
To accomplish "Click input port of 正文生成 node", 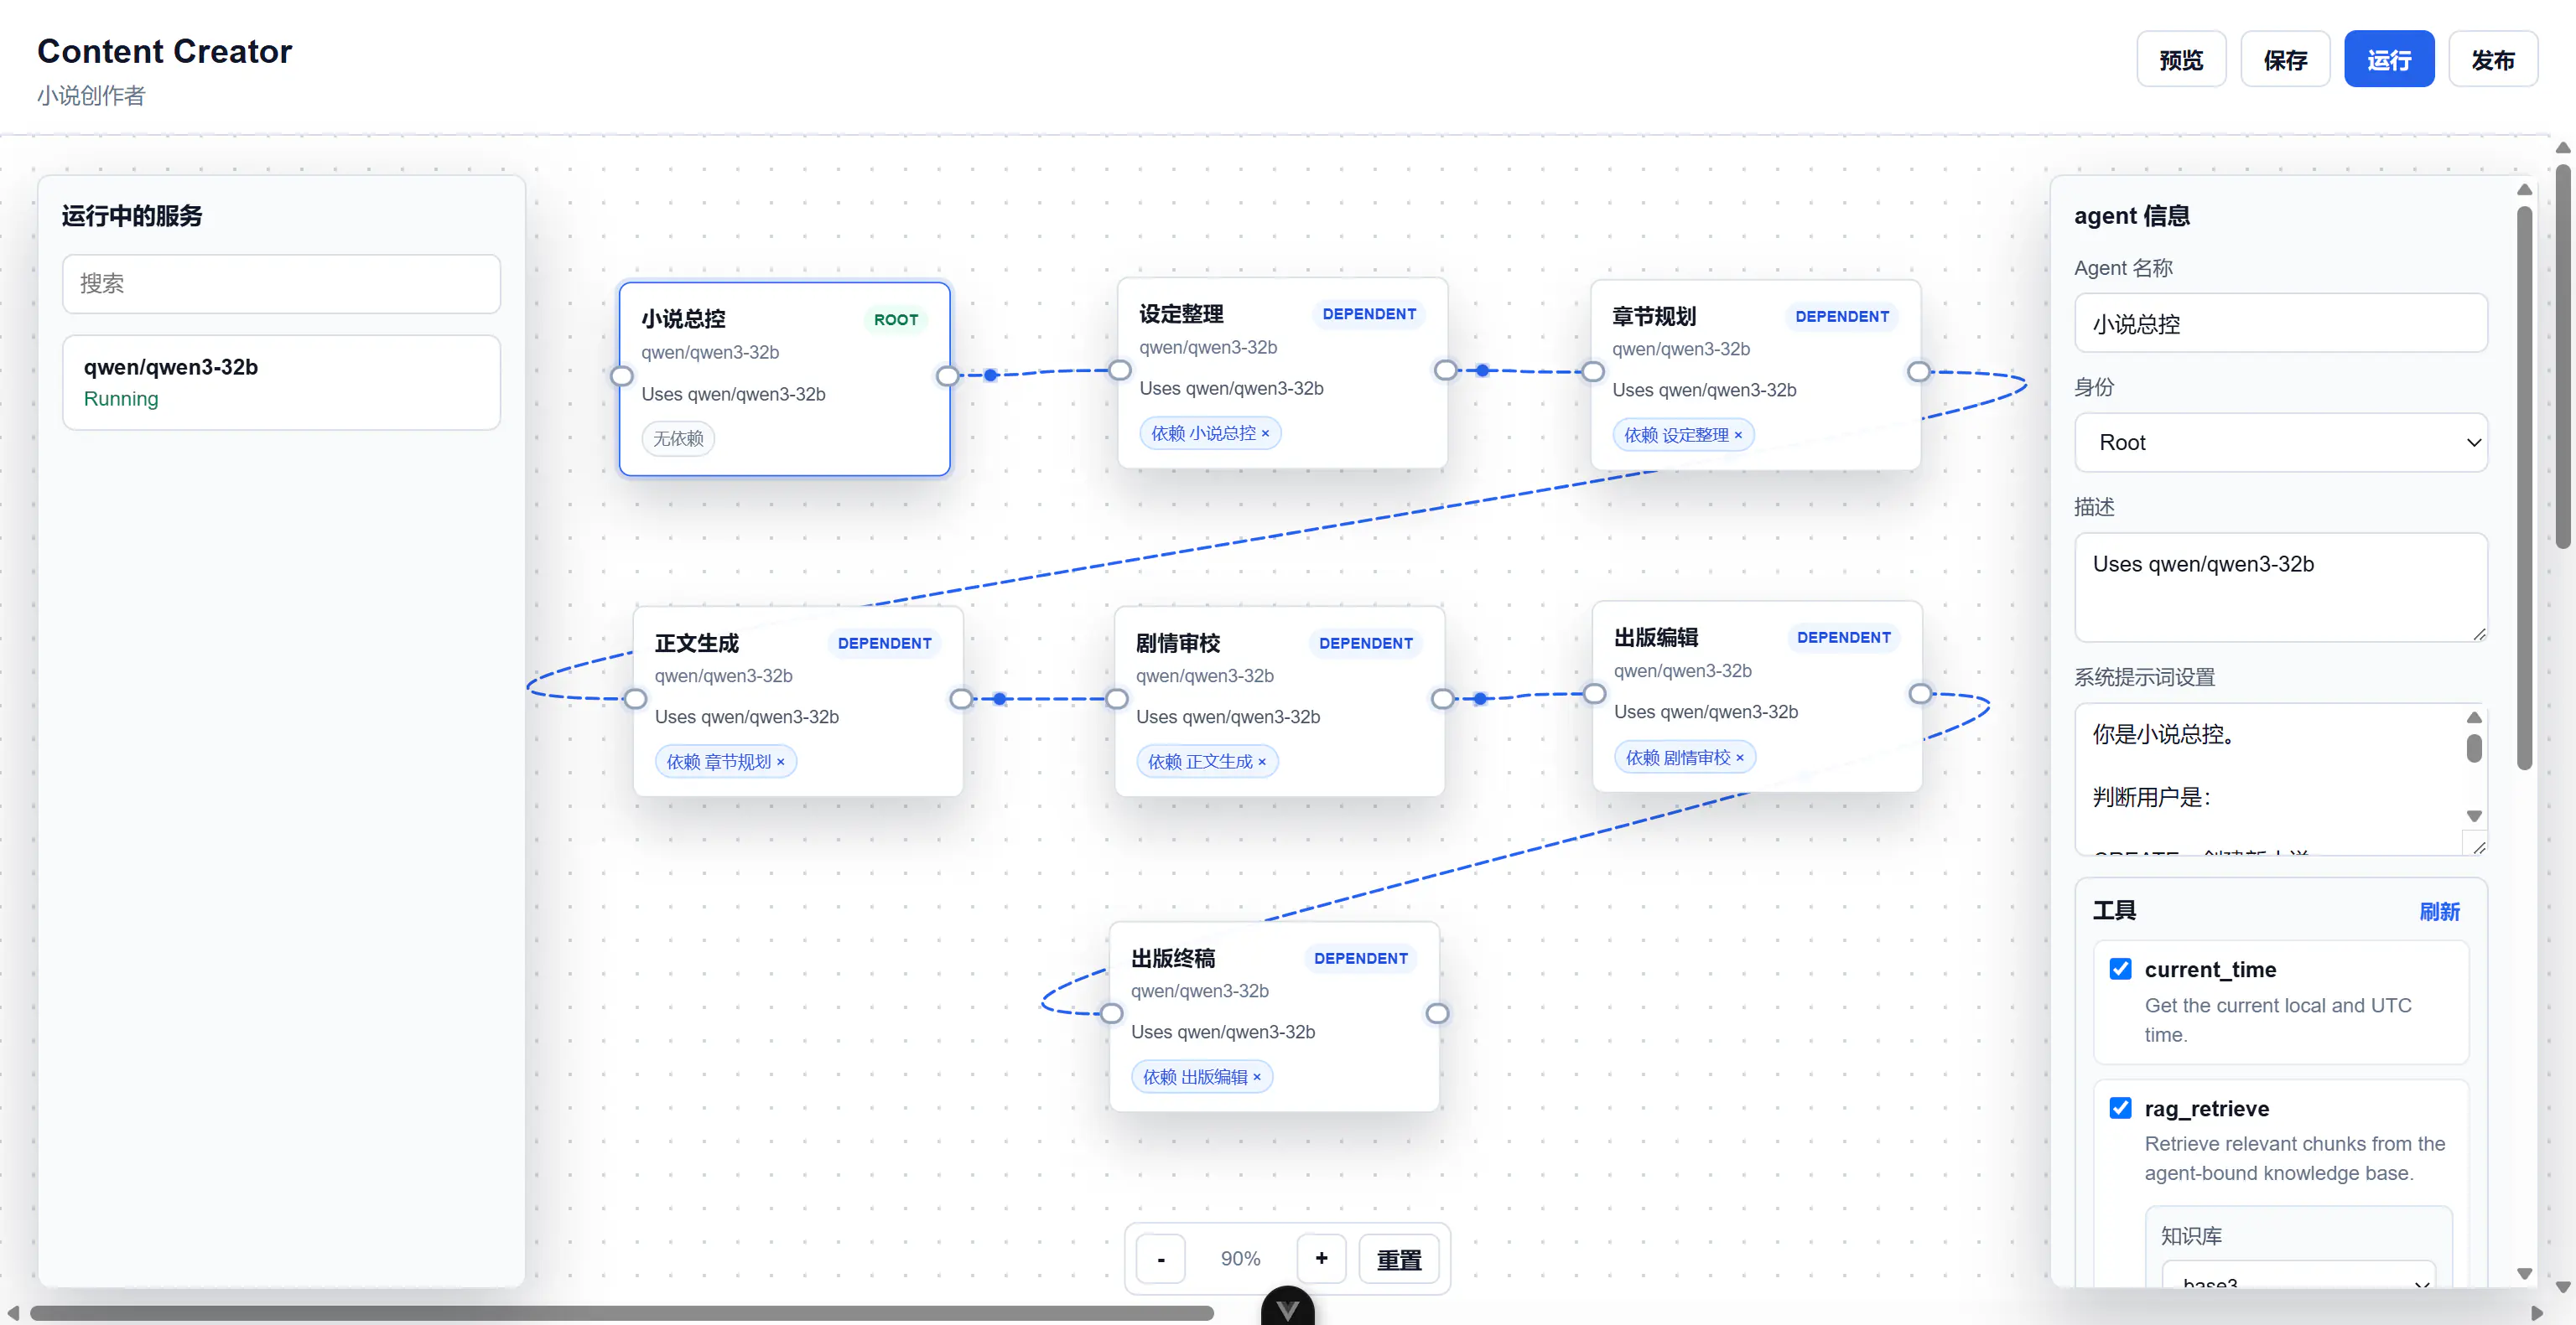I will [x=636, y=700].
